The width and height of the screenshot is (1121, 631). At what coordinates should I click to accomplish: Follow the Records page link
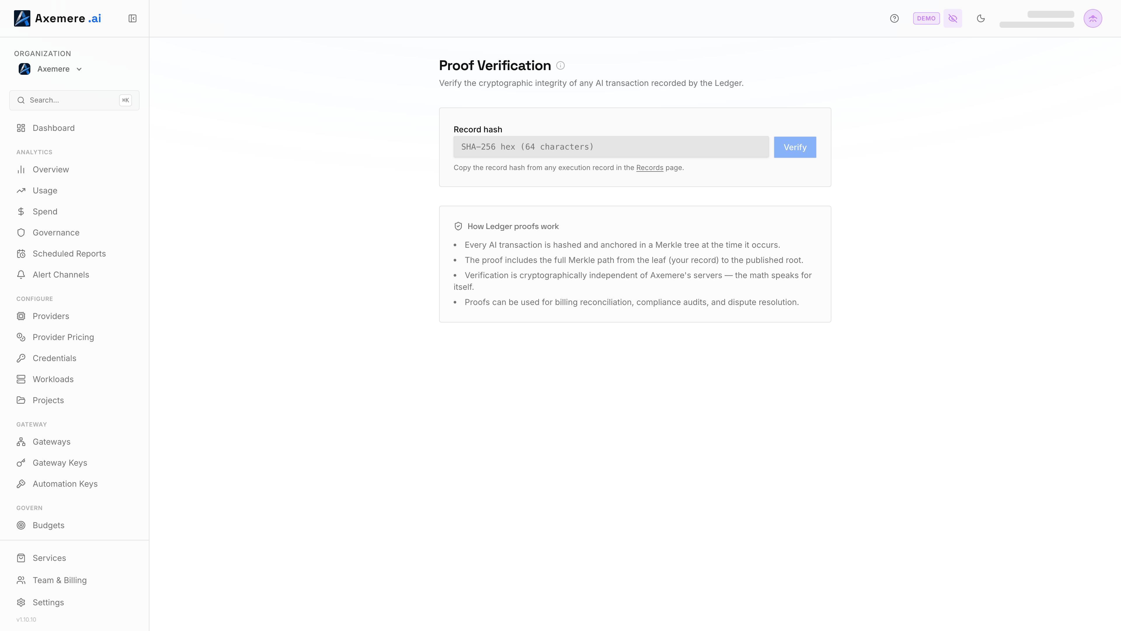[650, 168]
